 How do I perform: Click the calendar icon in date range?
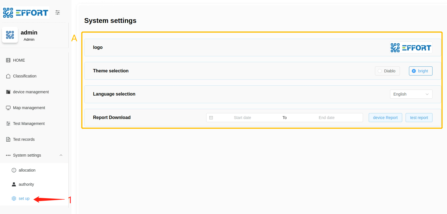pyautogui.click(x=211, y=118)
